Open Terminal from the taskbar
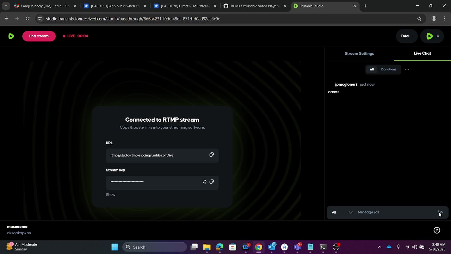 point(323,247)
